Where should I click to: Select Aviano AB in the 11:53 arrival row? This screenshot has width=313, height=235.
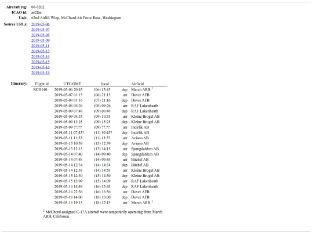click(x=140, y=138)
